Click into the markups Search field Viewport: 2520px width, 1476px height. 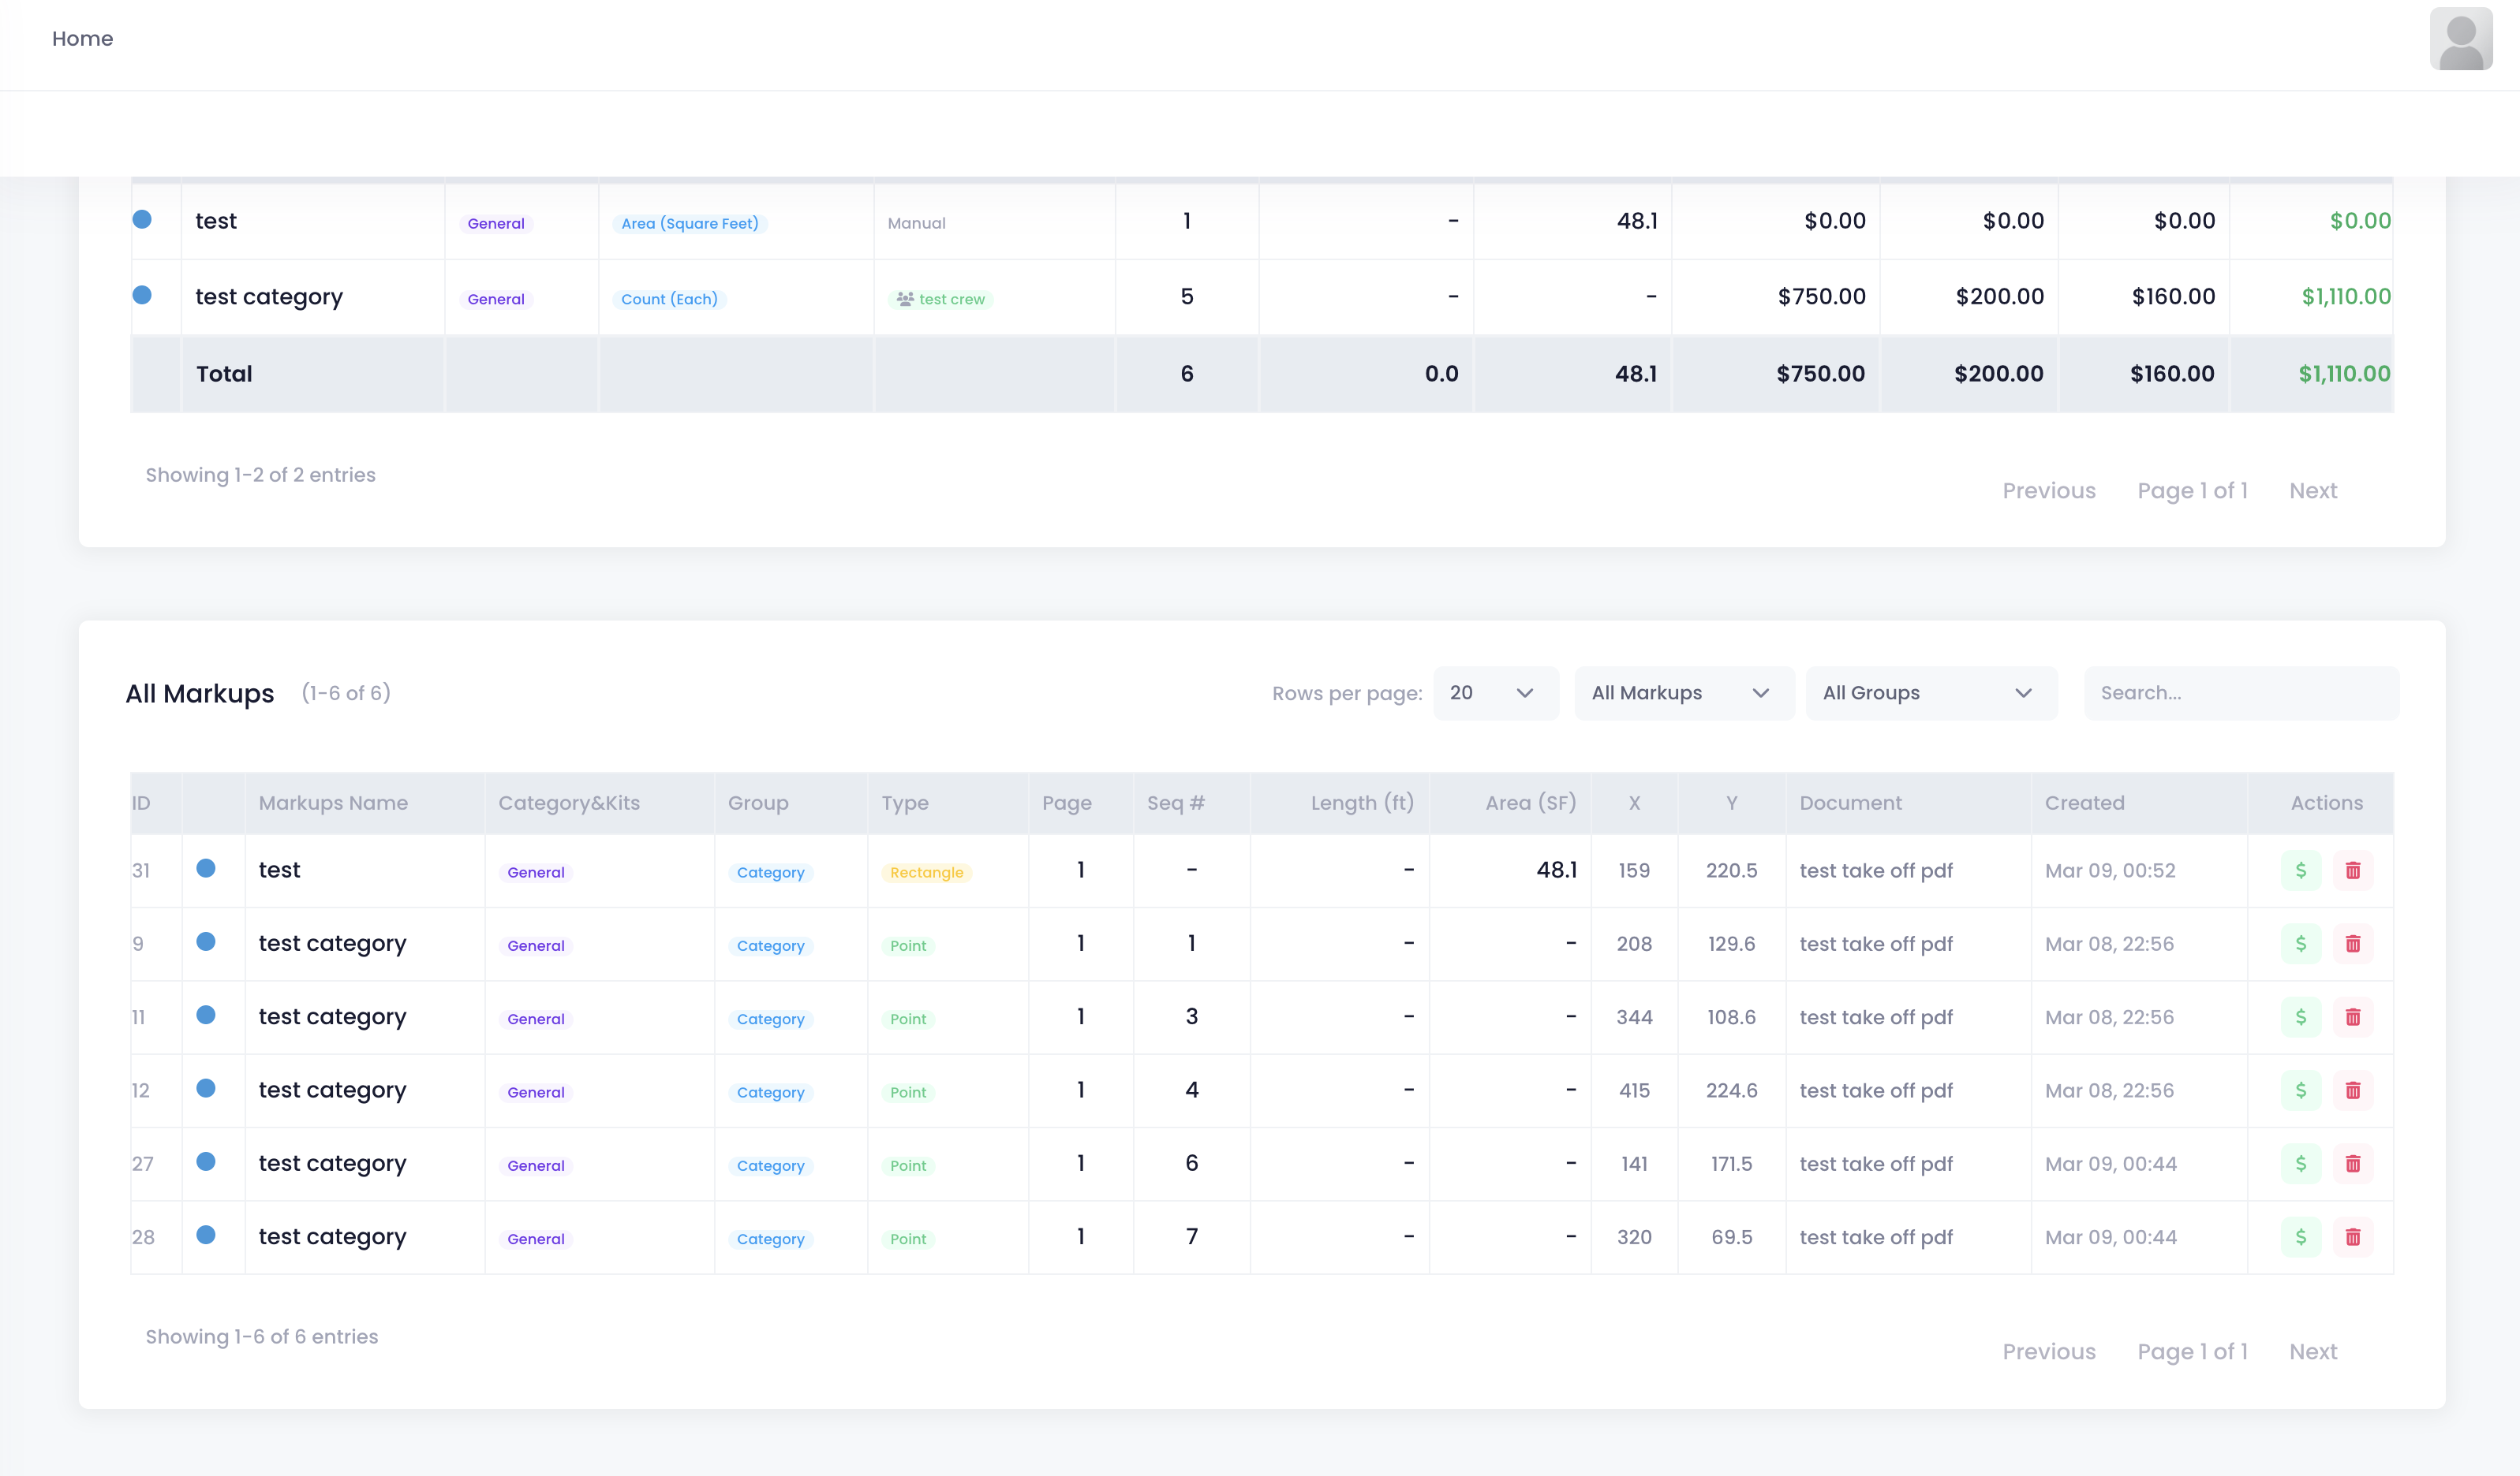point(2240,692)
